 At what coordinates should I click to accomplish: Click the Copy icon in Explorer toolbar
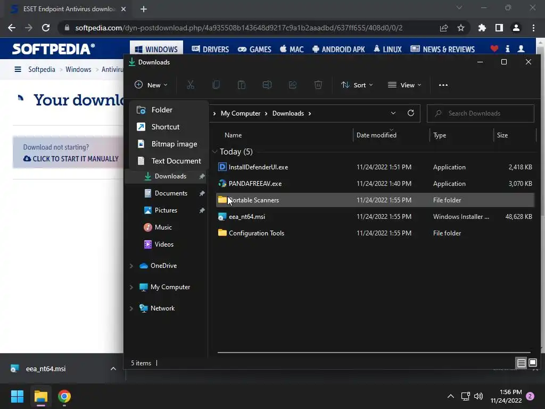click(x=216, y=85)
